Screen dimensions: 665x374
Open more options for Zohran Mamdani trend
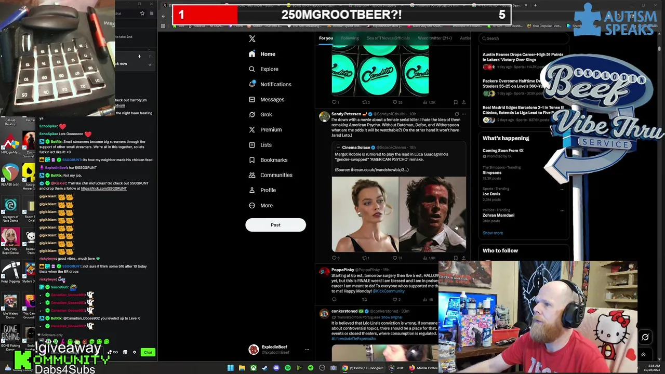click(x=562, y=211)
